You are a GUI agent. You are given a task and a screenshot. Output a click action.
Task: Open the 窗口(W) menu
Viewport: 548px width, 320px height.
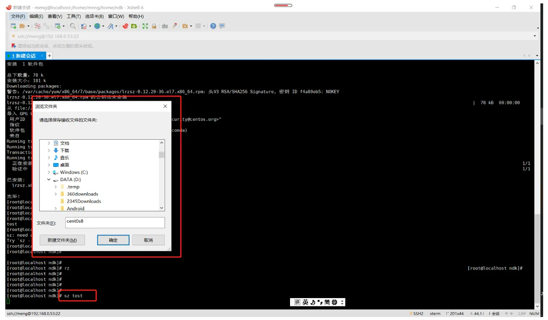(x=116, y=16)
